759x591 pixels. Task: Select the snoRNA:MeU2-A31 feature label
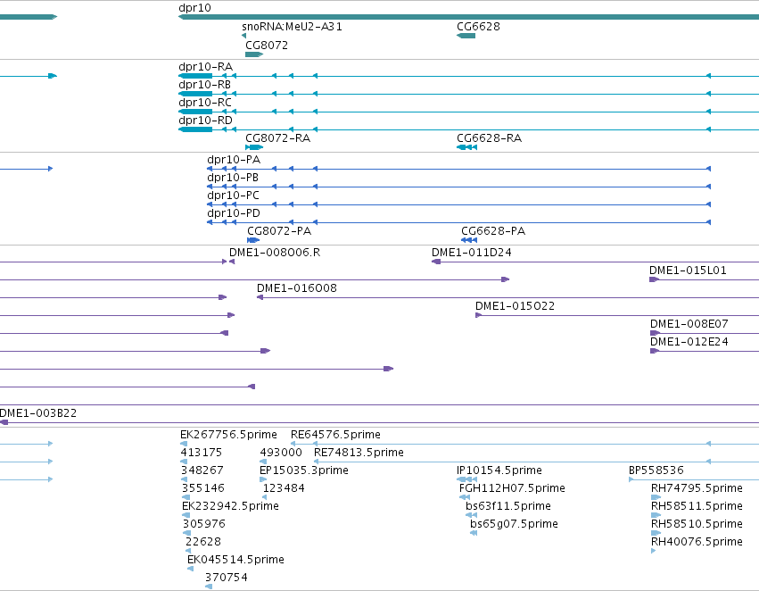pyautogui.click(x=292, y=27)
